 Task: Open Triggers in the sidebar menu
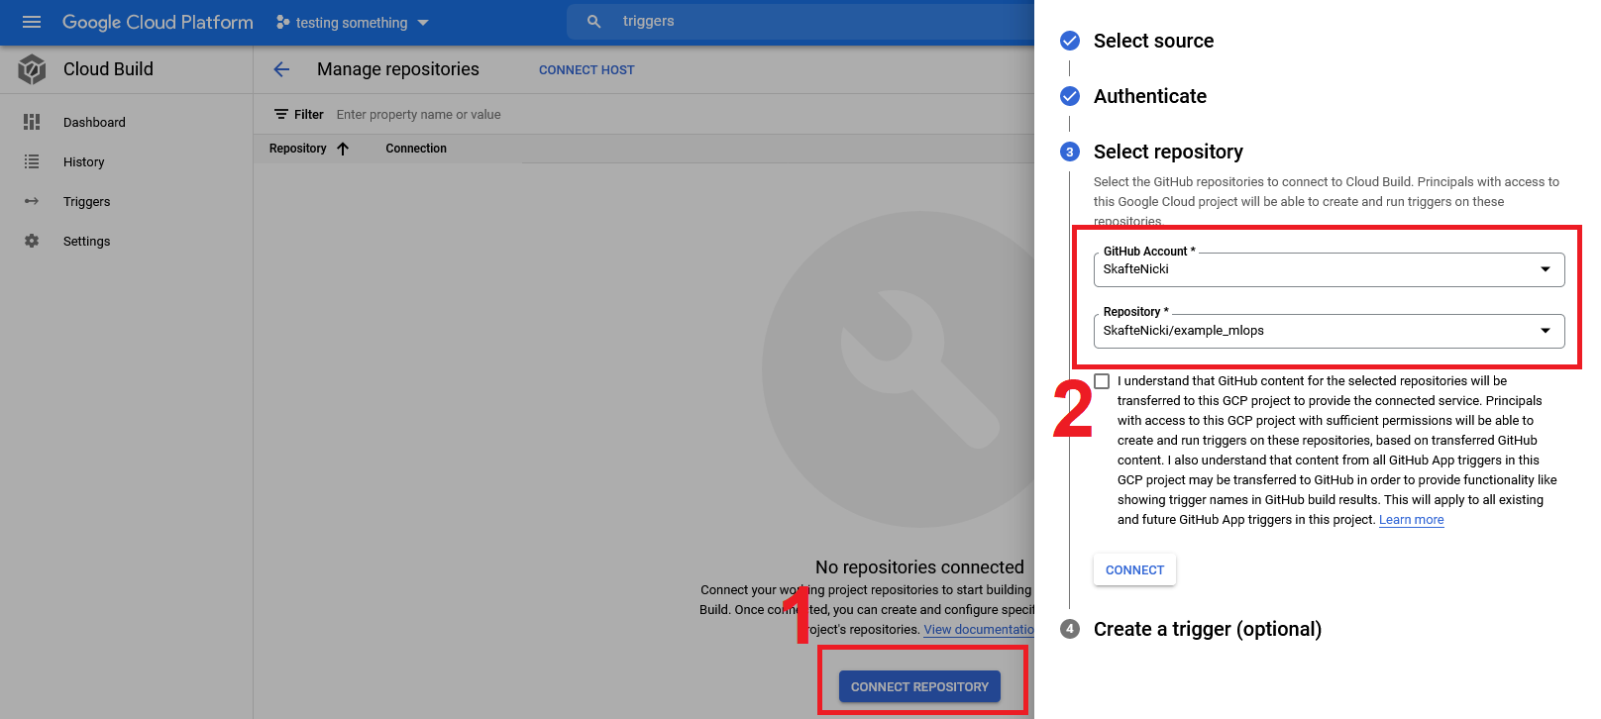[x=87, y=201]
